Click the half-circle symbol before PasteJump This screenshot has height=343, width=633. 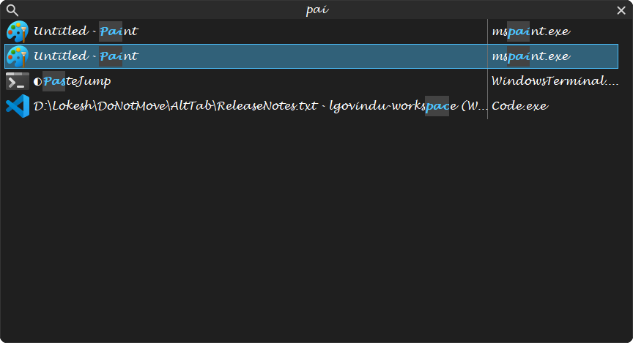click(x=37, y=82)
